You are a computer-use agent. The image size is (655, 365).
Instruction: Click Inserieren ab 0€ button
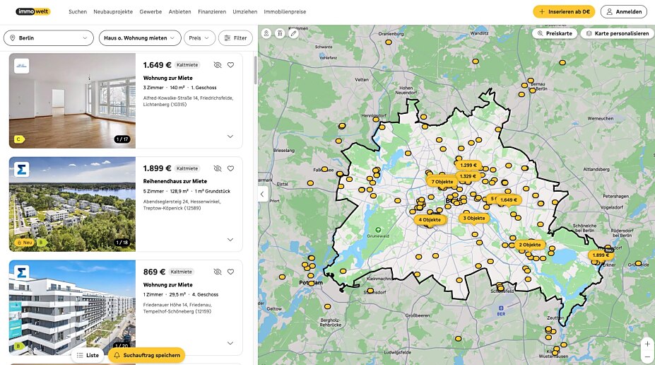tap(564, 12)
